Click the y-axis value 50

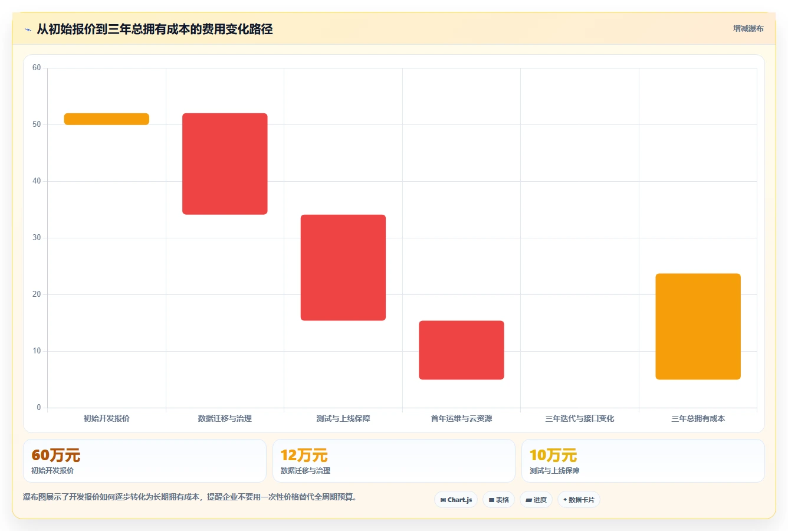(37, 124)
